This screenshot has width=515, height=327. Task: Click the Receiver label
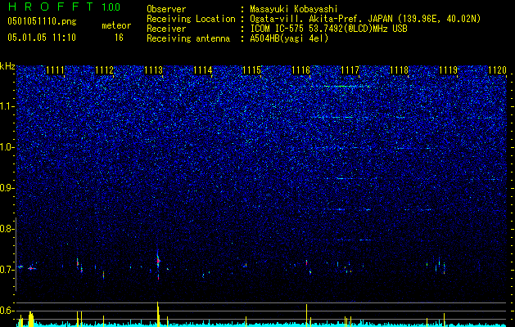pos(166,29)
